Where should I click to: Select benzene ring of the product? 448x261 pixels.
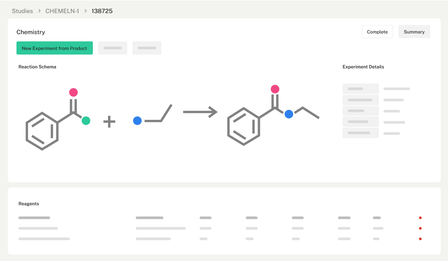(x=244, y=126)
